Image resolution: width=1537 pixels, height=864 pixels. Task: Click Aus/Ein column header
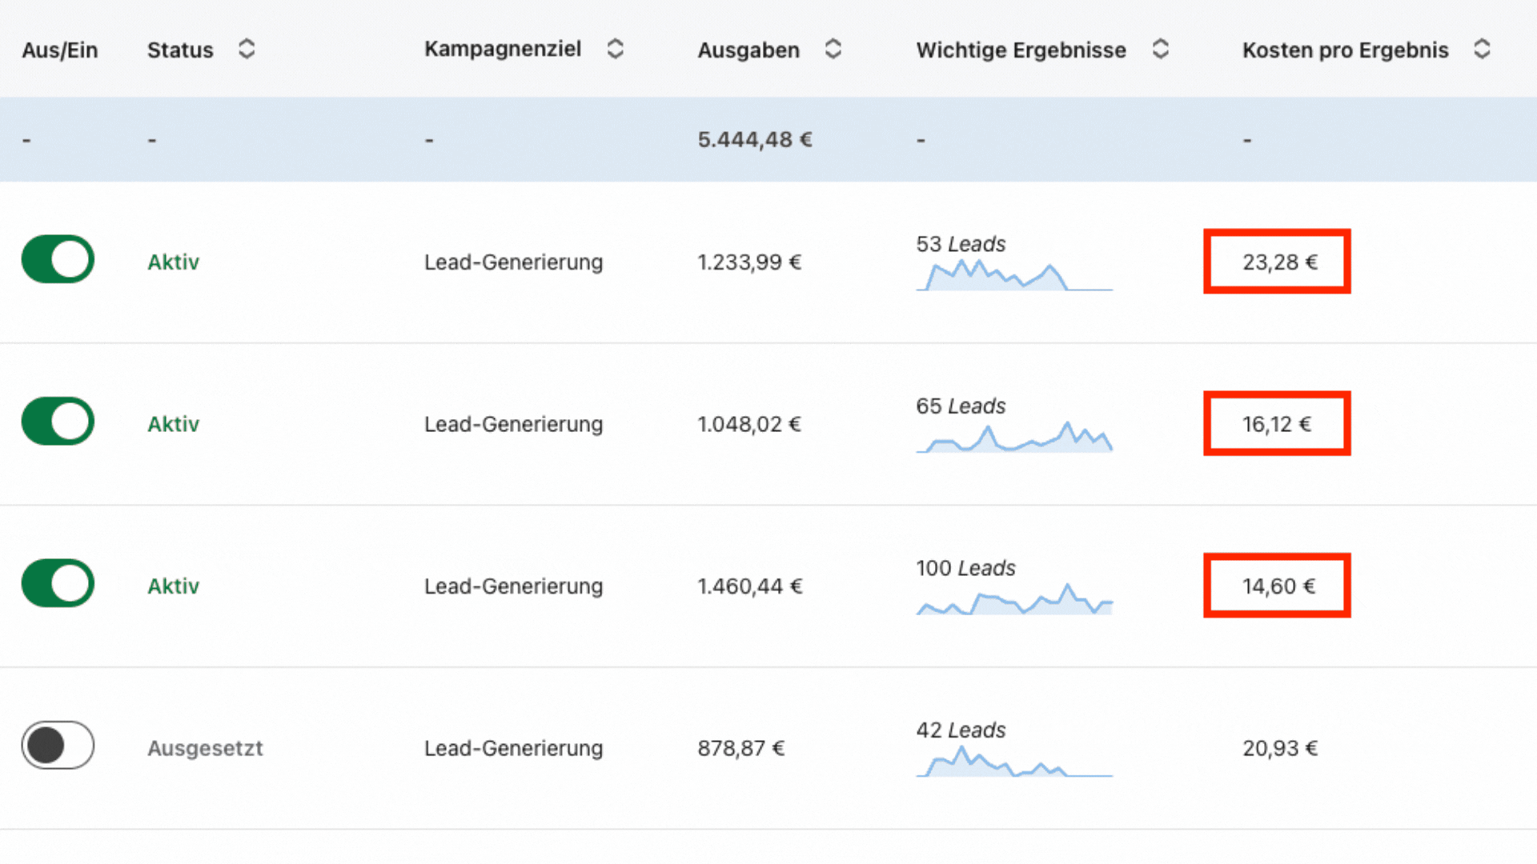[60, 50]
